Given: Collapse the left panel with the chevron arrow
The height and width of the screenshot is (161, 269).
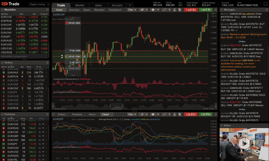Looking at the screenshot, I should point(50,84).
